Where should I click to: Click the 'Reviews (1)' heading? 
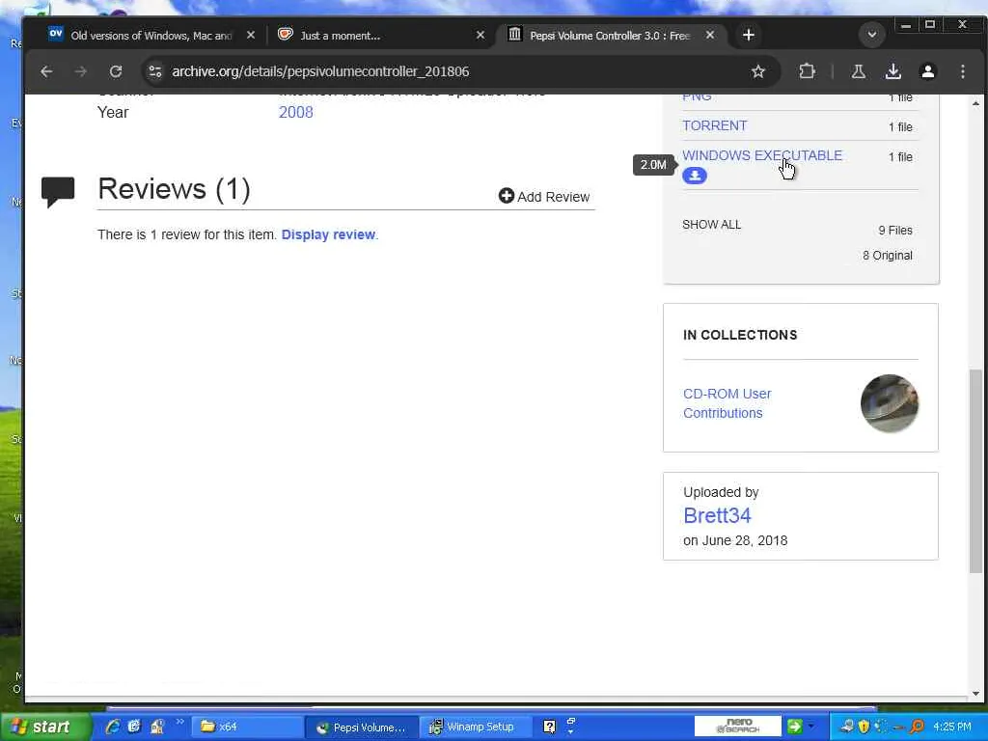pos(174,189)
